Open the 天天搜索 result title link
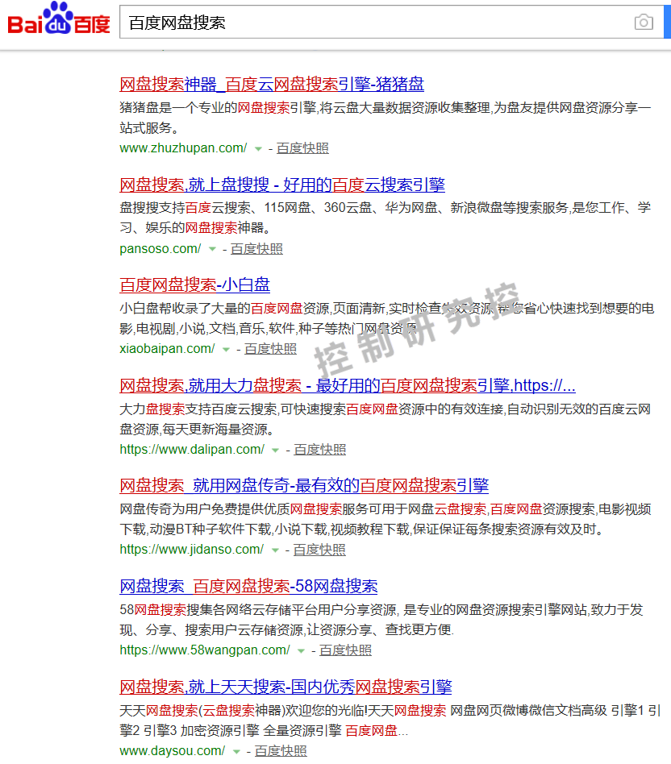The image size is (671, 764). [x=285, y=687]
